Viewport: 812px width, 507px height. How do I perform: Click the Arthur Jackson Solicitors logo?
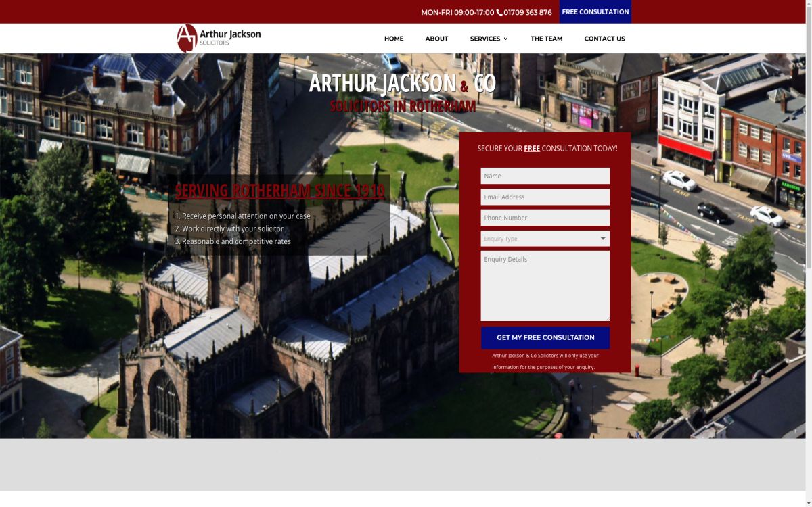(217, 38)
